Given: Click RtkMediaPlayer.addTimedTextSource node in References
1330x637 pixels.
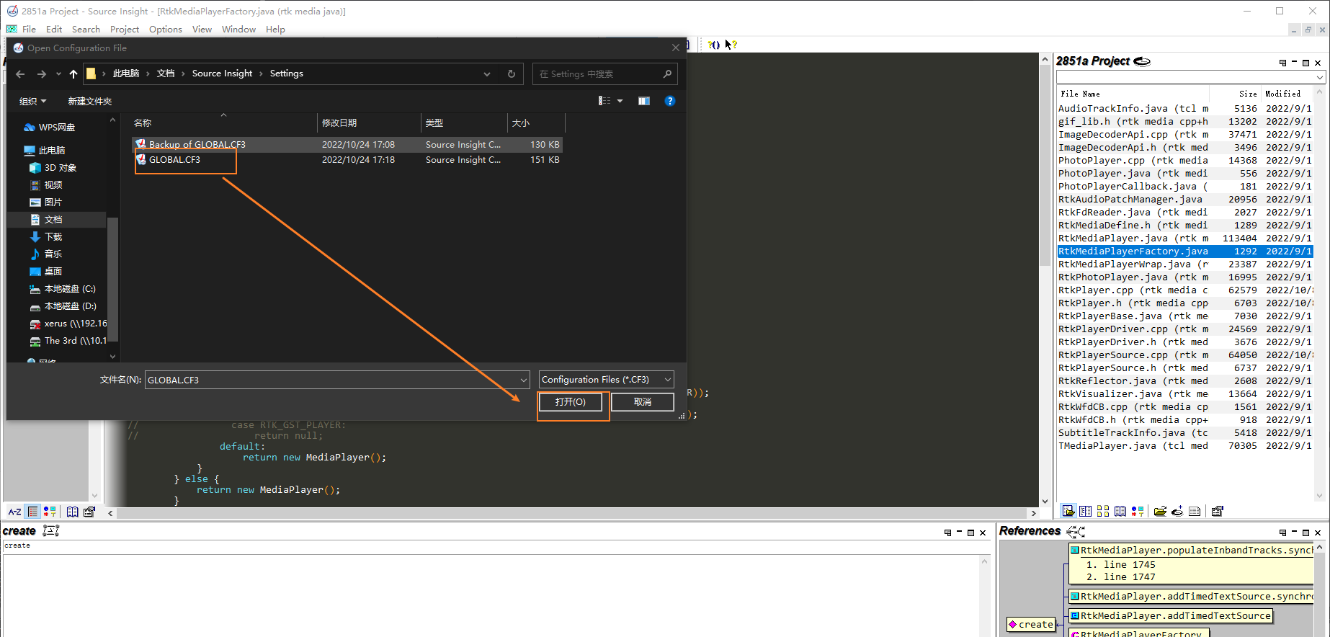Looking at the screenshot, I should [x=1170, y=616].
